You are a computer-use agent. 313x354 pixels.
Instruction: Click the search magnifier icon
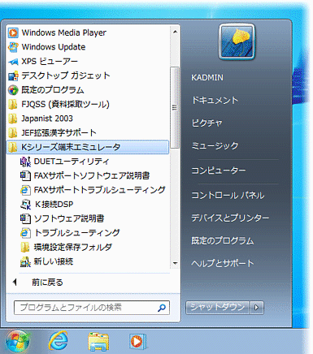coord(162,308)
